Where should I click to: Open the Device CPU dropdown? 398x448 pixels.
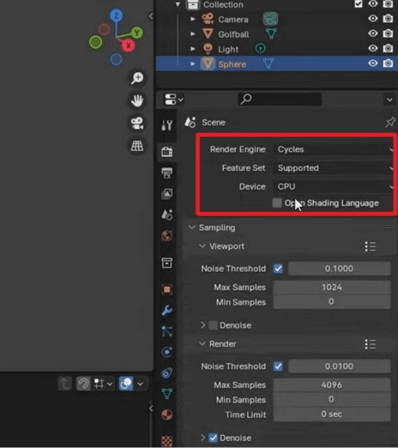tap(334, 187)
